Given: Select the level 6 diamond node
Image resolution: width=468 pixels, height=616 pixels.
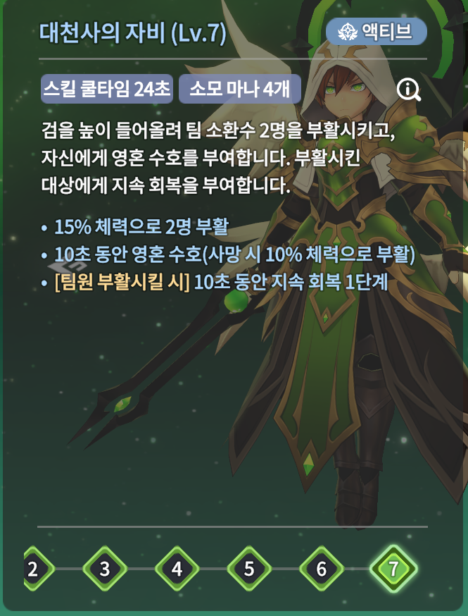Looking at the screenshot, I should (x=322, y=569).
